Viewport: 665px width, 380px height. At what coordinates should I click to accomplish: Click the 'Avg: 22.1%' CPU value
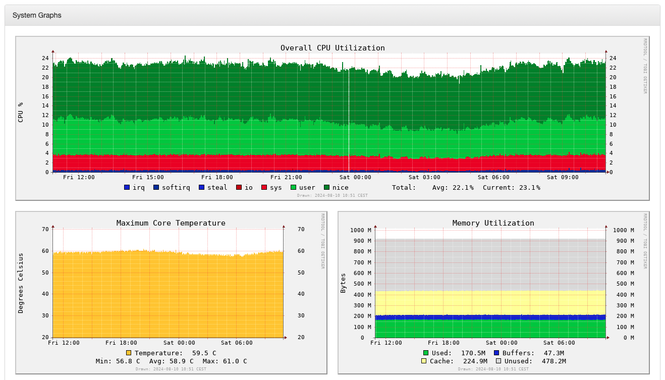point(453,187)
